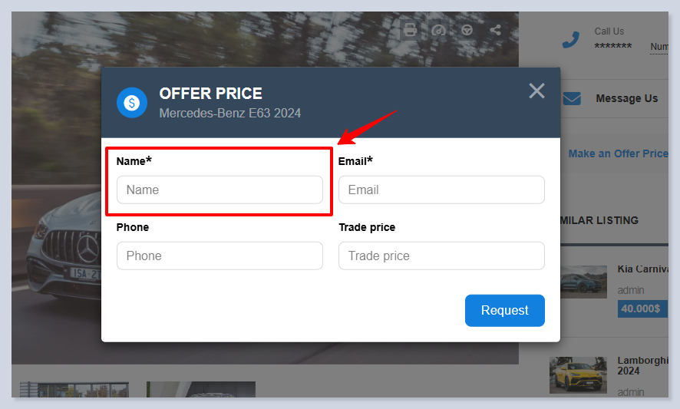
Task: Click the phone icon beside Call Us
Action: tap(570, 40)
